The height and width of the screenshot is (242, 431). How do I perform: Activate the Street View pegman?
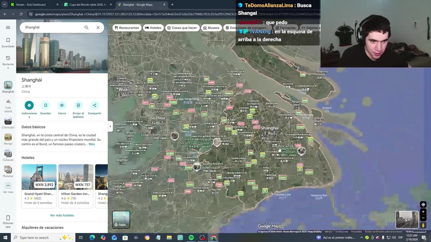[423, 225]
